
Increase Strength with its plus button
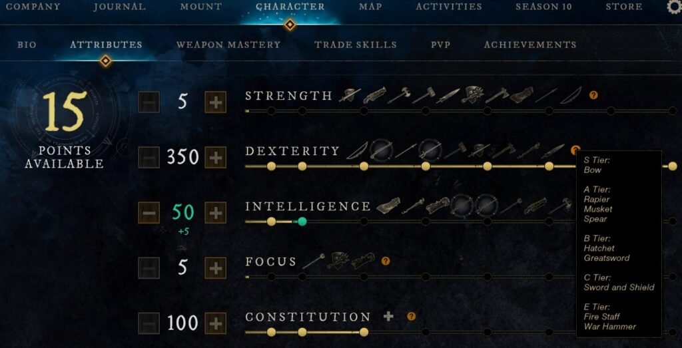coord(215,102)
